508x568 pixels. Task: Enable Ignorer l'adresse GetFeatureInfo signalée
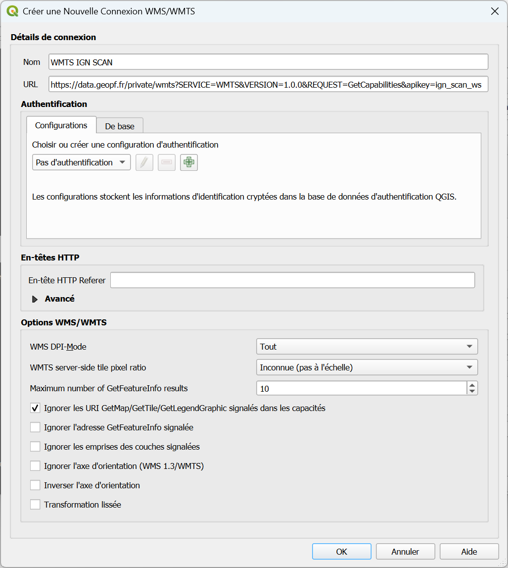pos(35,427)
